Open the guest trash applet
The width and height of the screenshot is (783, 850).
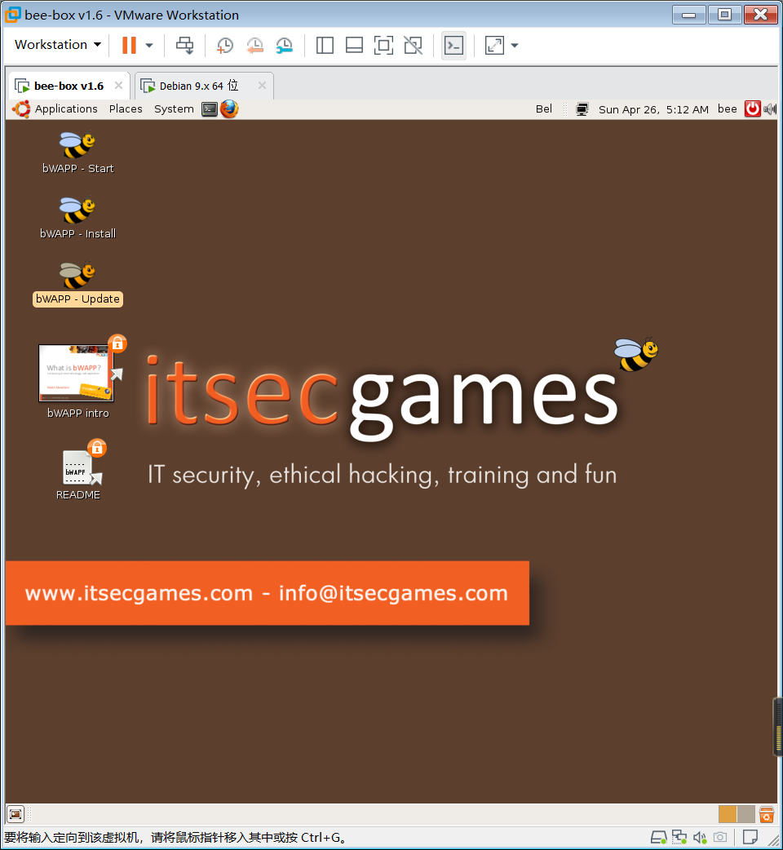(x=767, y=814)
